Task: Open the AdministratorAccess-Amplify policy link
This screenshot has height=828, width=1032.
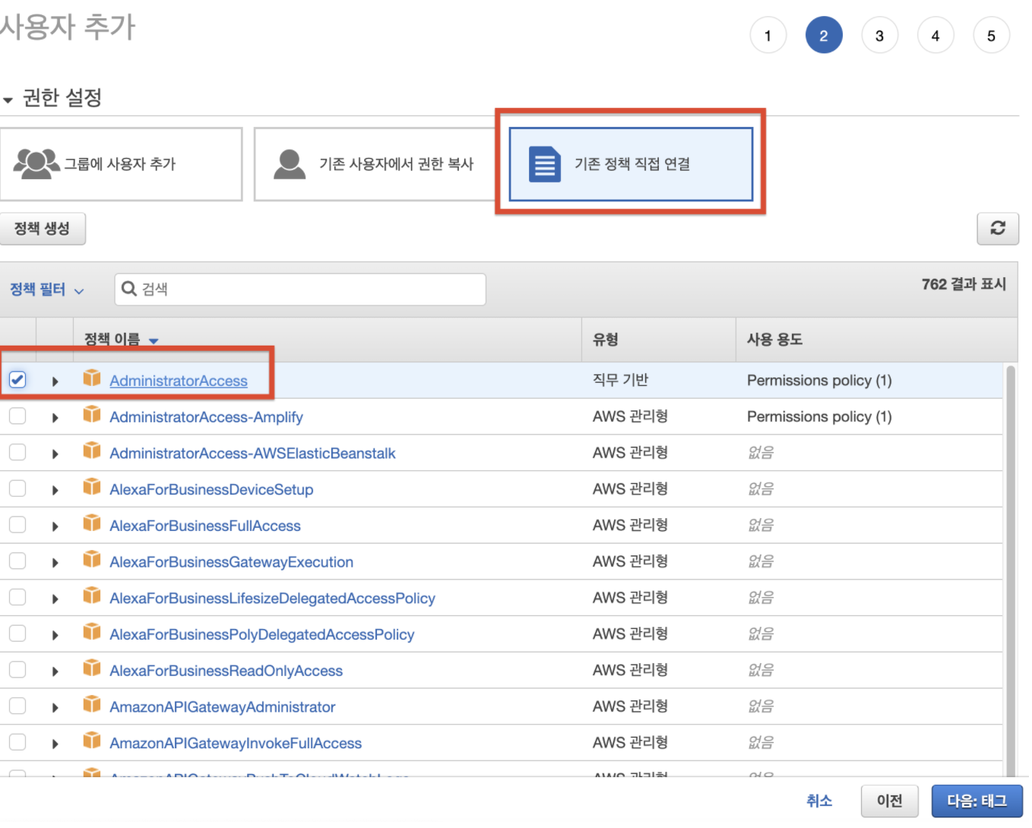Action: click(206, 417)
